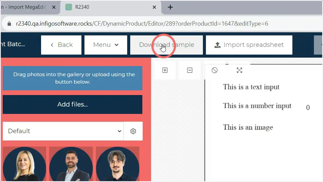Select the man with glasses thumbnail
The height and width of the screenshot is (182, 323).
(x=118, y=164)
